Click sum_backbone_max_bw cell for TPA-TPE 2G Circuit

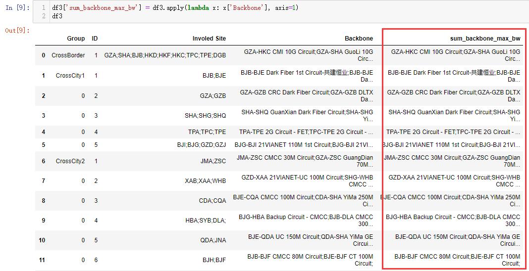pos(453,132)
